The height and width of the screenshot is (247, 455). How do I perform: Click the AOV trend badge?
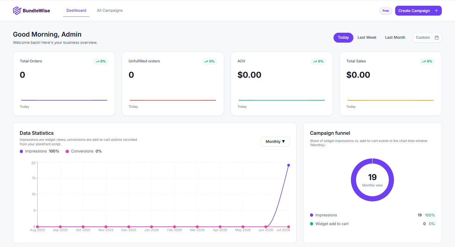318,62
